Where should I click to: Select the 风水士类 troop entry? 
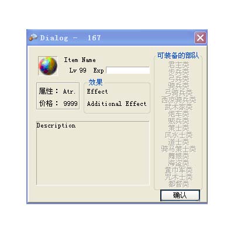click(179, 135)
